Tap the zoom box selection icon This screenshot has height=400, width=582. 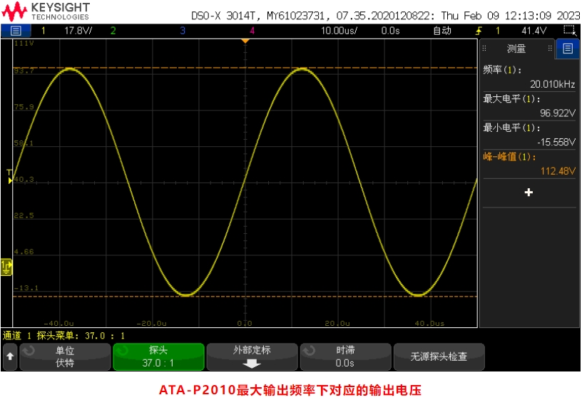coord(569,31)
